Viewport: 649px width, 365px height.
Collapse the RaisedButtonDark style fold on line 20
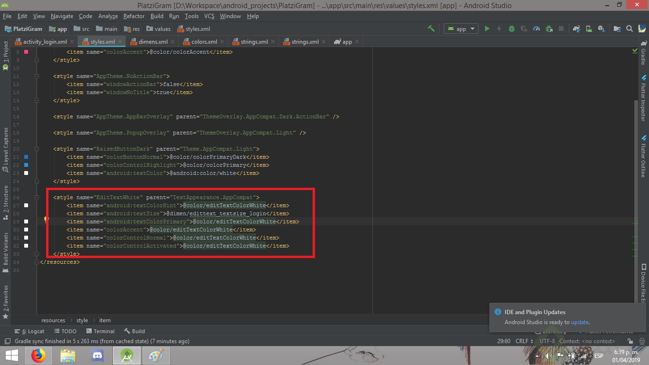(x=36, y=149)
